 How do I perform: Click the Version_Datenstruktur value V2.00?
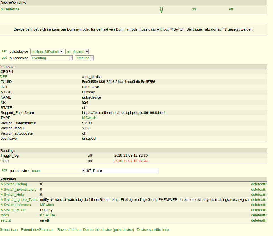coord(87,123)
